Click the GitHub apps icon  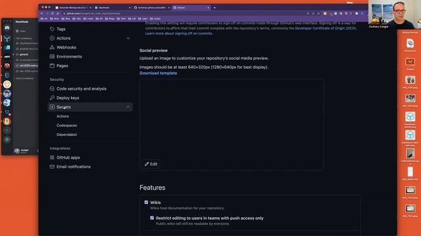click(52, 157)
